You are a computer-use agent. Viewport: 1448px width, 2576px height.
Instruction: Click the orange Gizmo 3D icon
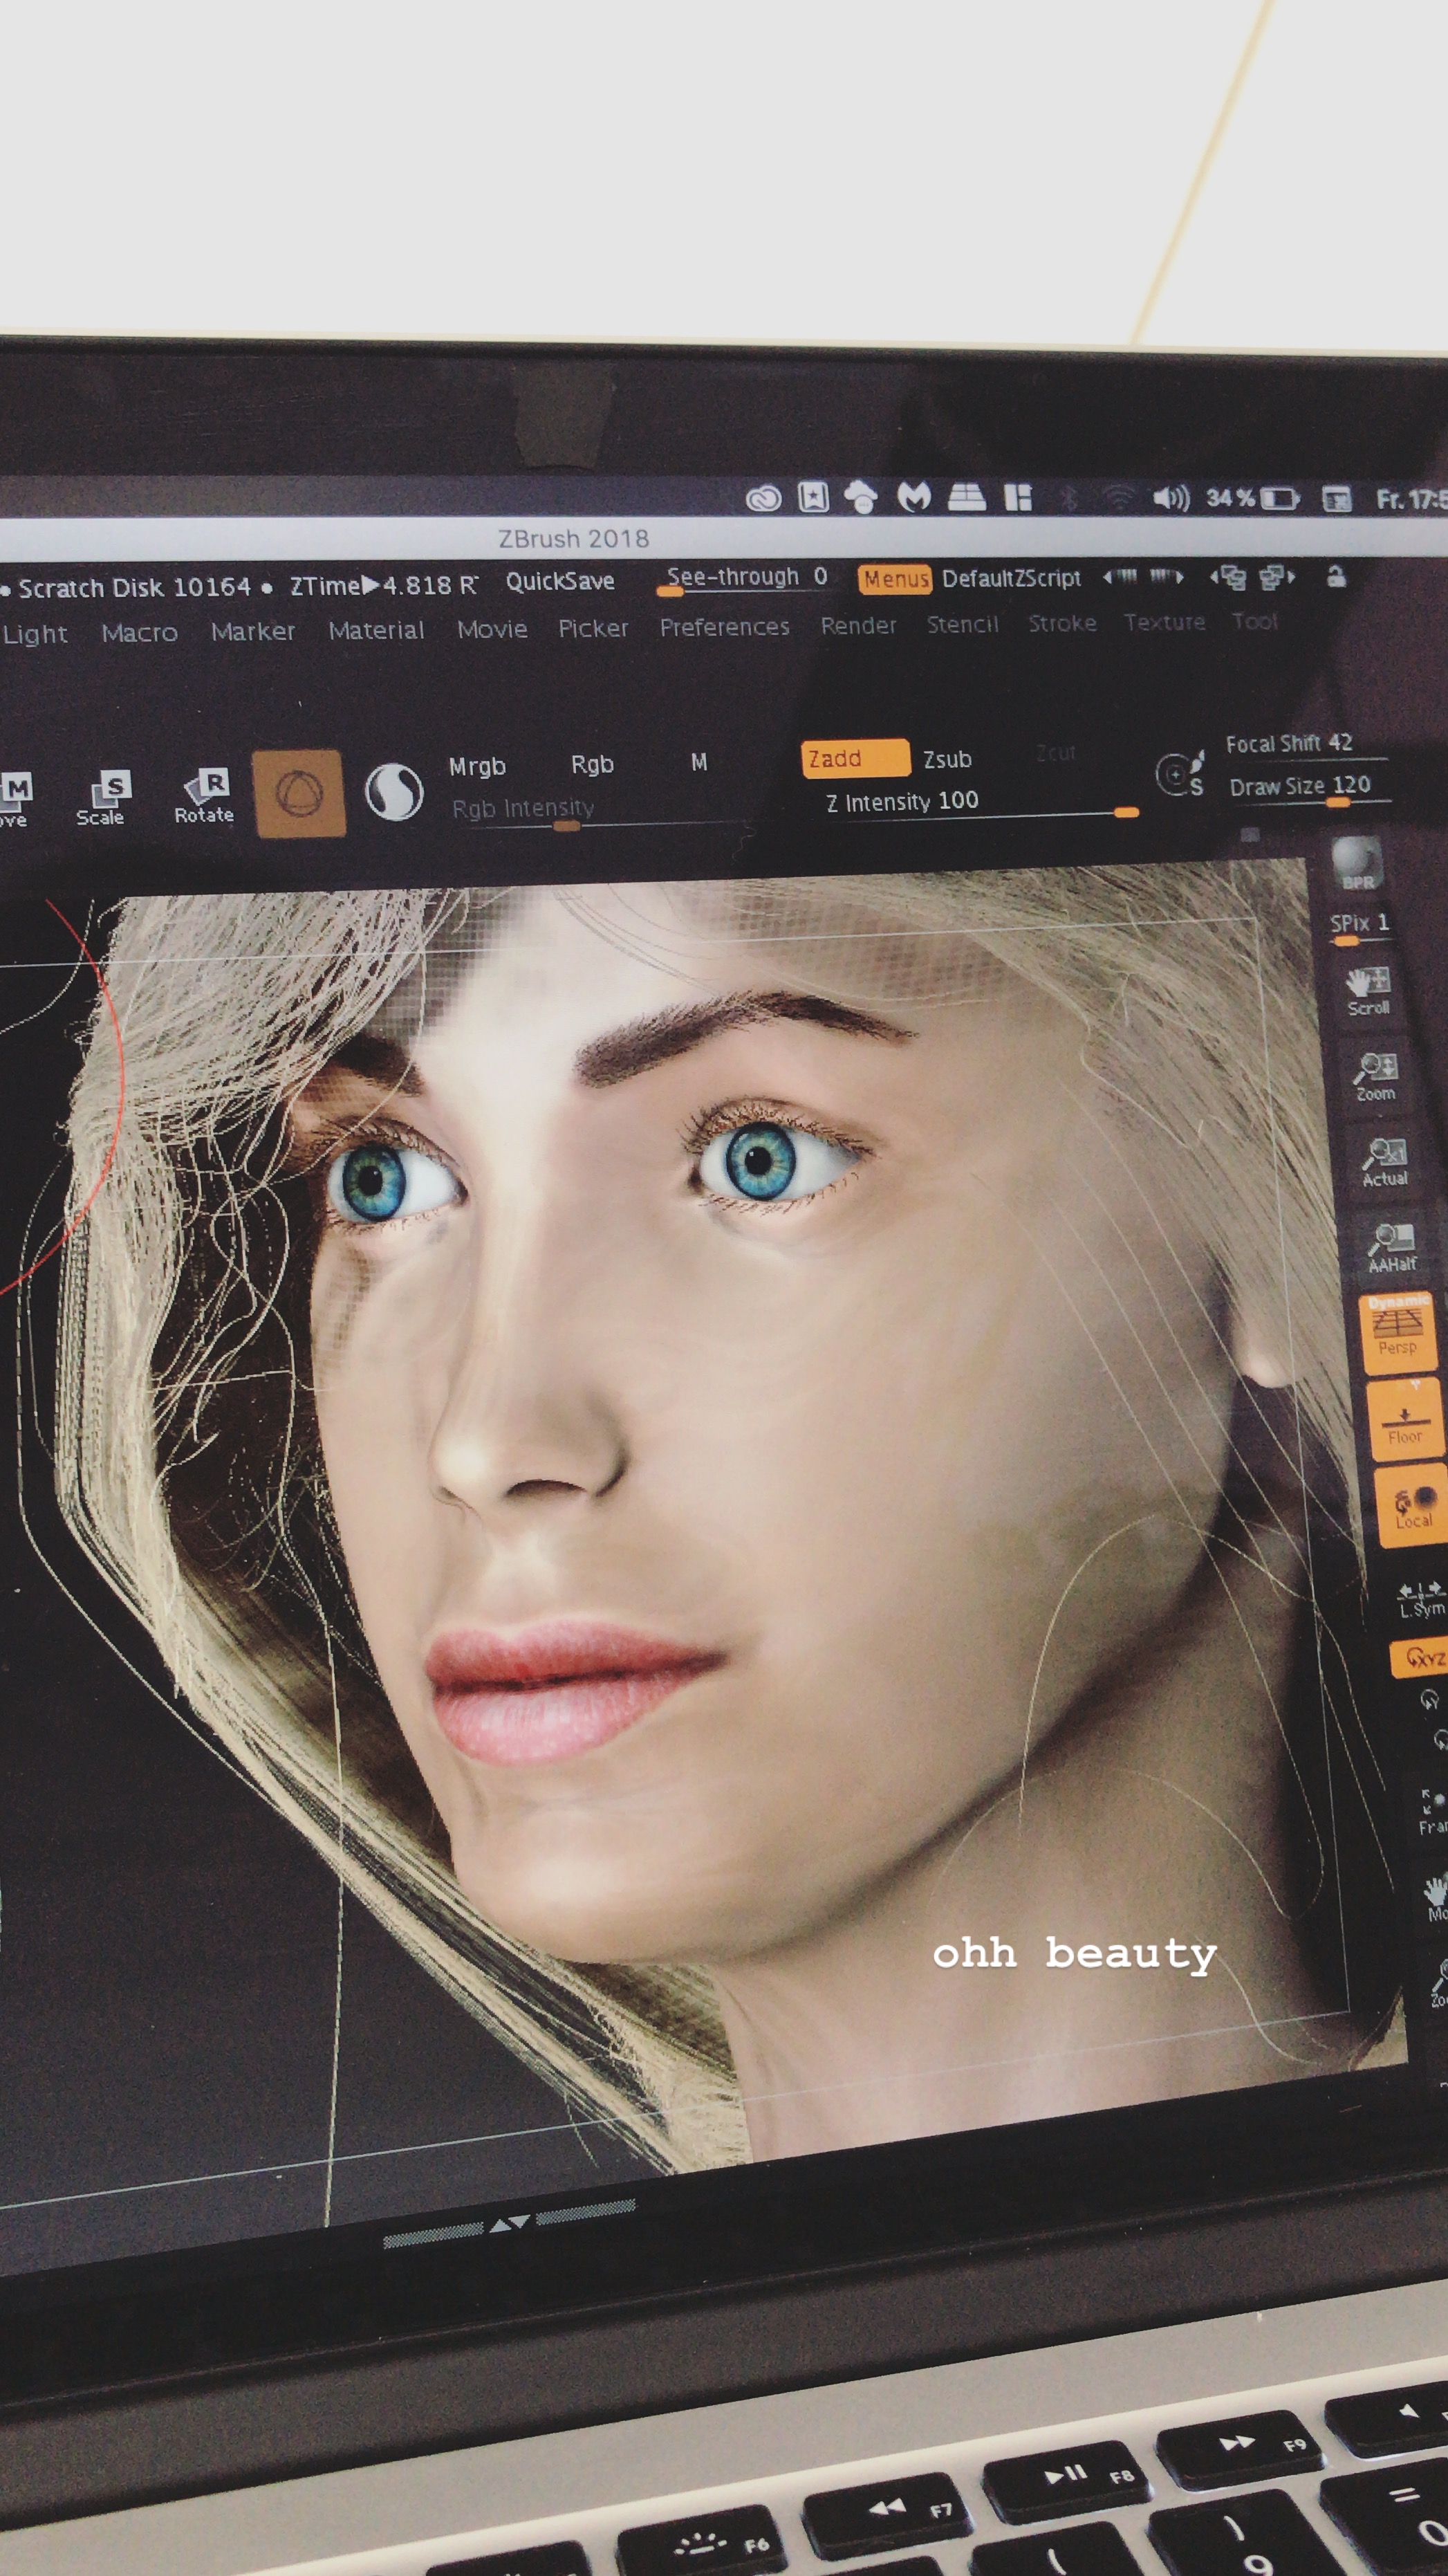coord(299,793)
